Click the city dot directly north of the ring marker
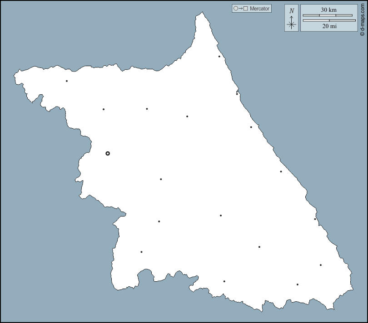The height and width of the screenshot is (323, 368). coord(104,109)
